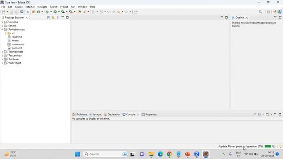Open the New button dropdown arrow

point(7,12)
